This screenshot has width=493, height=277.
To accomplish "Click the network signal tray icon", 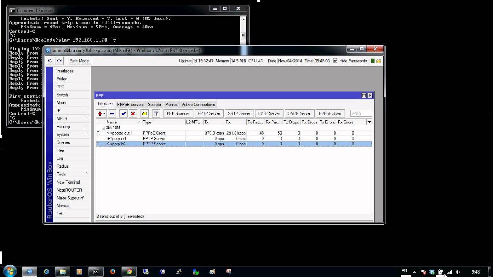I will 449,272.
